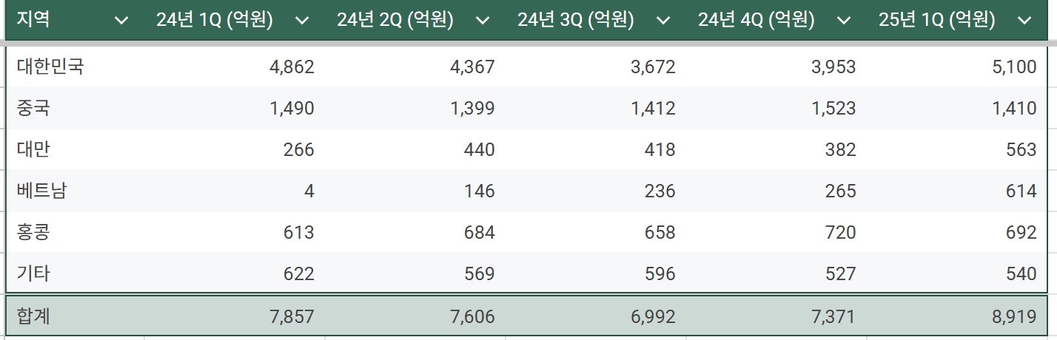
Task: Click the total cell 8,919
Action: coord(957,318)
